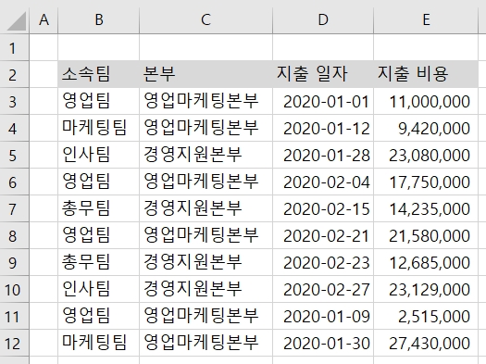The width and height of the screenshot is (486, 364).
Task: Select 영업마케팅본부 cell in row 6
Action: [206, 182]
